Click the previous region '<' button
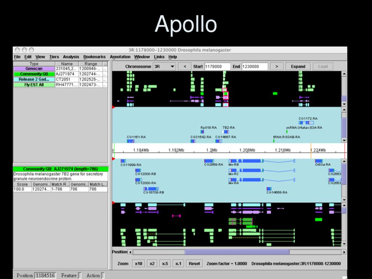The width and height of the screenshot is (372, 279). click(x=185, y=67)
